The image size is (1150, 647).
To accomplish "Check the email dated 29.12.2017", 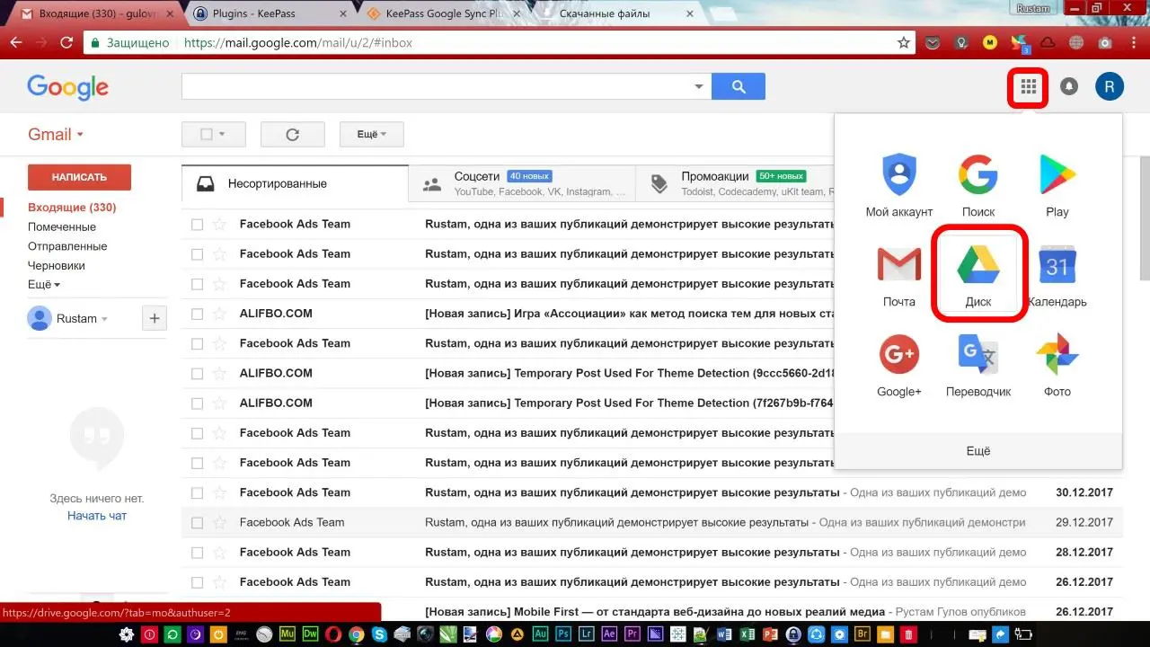I will click(198, 523).
